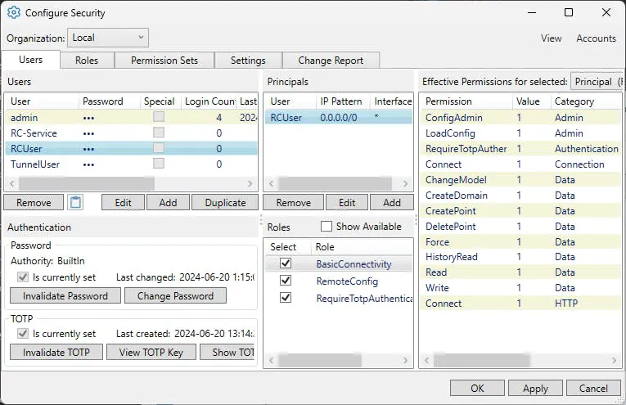
Task: Click the Permission column header
Action: (x=448, y=101)
